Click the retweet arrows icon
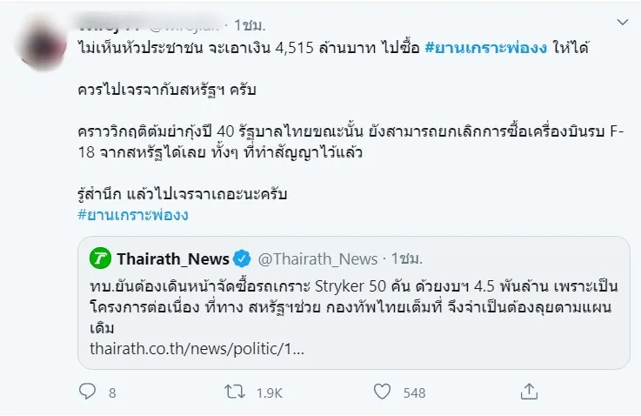The width and height of the screenshot is (641, 416). tap(231, 393)
